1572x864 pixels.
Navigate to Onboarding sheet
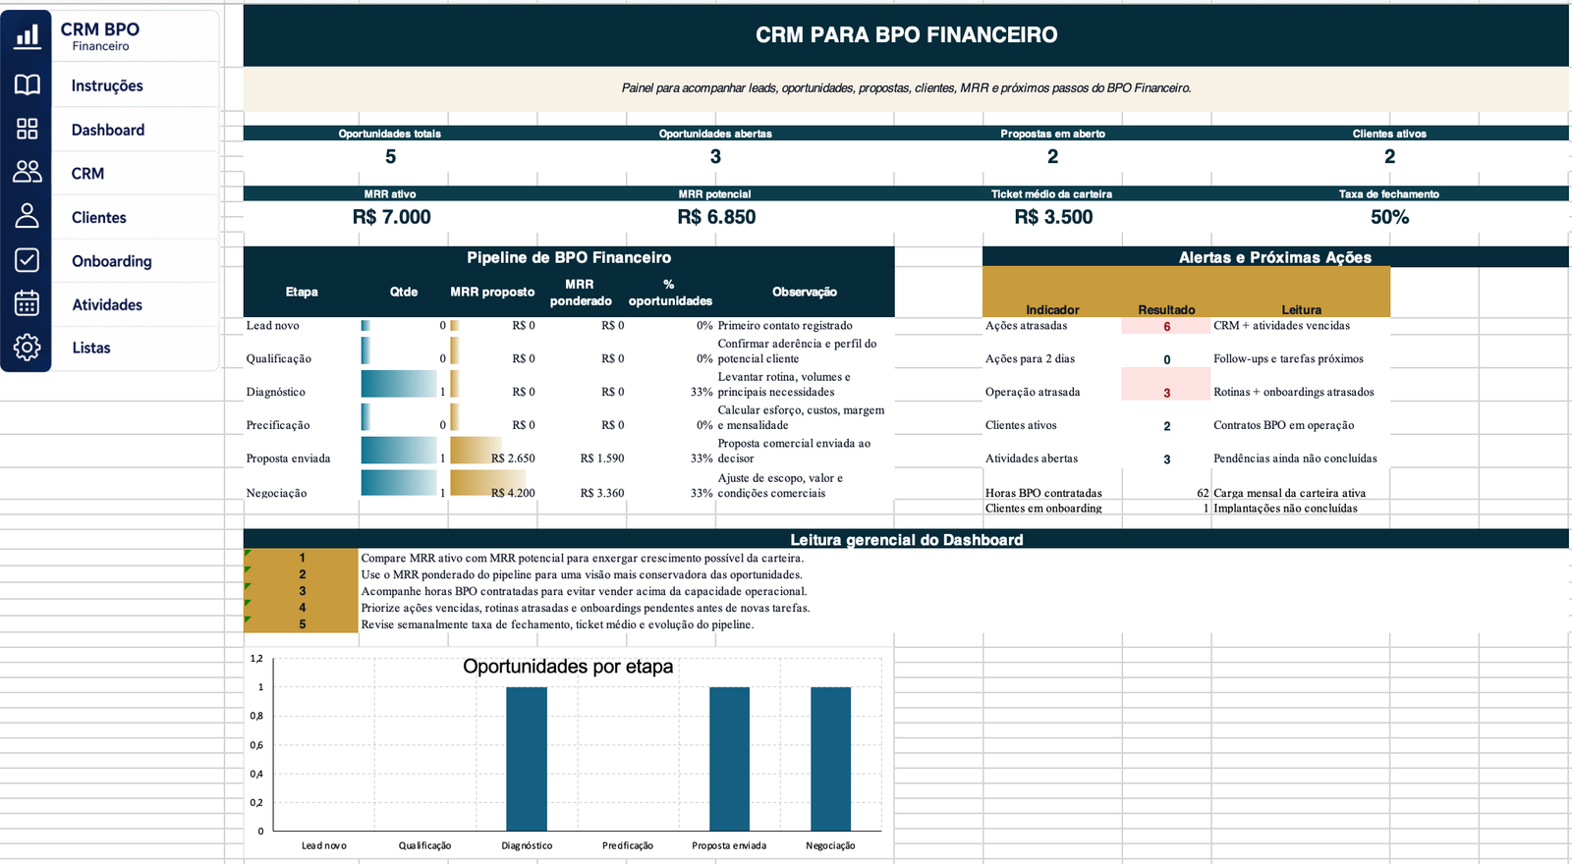click(111, 261)
